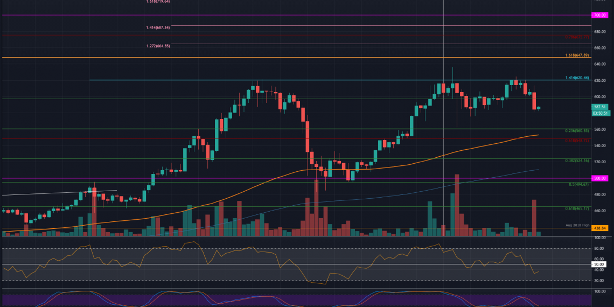Select the 1.272(664.85) Fibonacci level label
Viewport: 614px width, 307px height.
click(158, 46)
